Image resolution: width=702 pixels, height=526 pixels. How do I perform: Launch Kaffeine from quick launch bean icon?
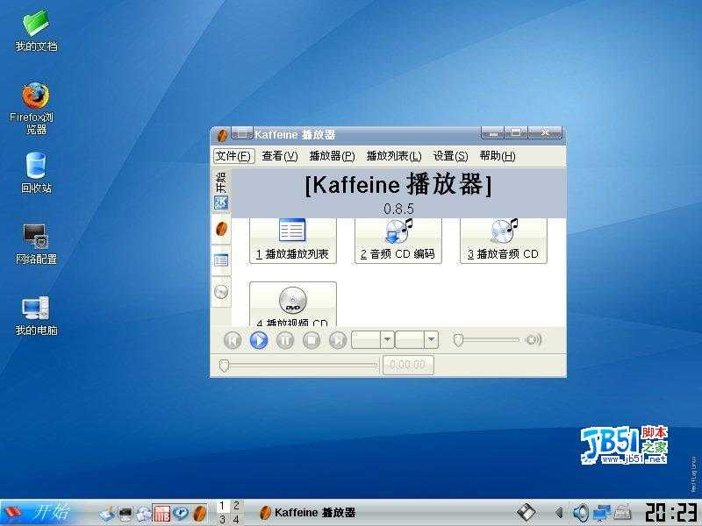[199, 513]
